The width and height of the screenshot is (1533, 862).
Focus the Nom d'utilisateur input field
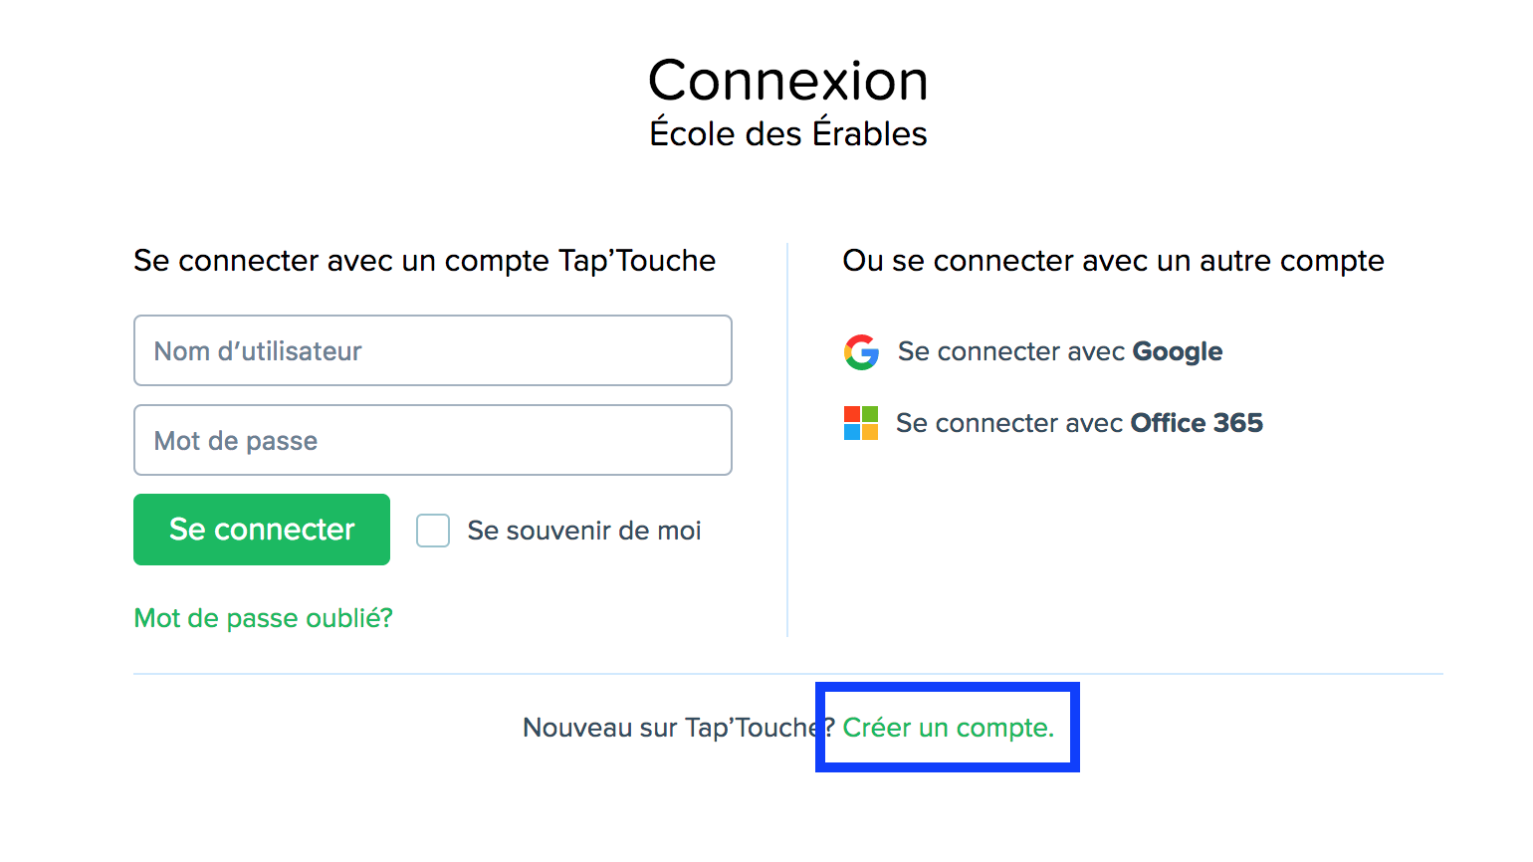(x=433, y=350)
